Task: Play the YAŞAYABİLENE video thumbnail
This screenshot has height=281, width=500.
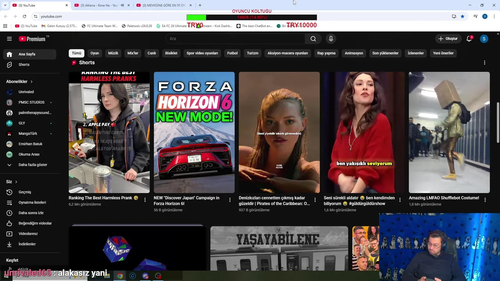Action: [x=279, y=248]
